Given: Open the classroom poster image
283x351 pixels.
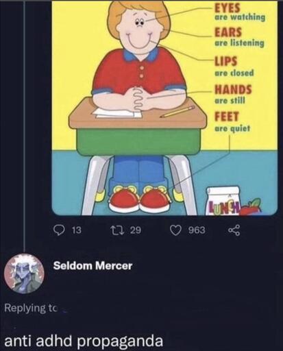Looking at the screenshot, I should point(164,108).
